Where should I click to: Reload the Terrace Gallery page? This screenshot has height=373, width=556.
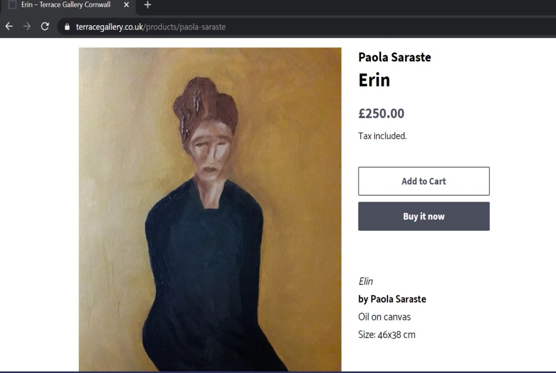coord(45,27)
